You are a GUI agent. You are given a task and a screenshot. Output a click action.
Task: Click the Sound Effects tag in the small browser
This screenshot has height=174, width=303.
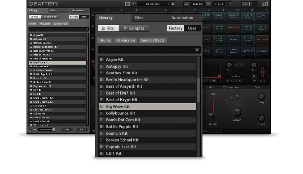click(61, 24)
